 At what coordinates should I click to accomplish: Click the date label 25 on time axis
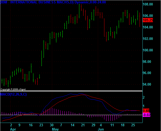click(x=133, y=125)
